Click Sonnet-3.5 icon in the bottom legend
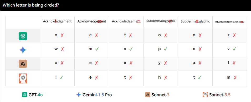 tap(205, 95)
